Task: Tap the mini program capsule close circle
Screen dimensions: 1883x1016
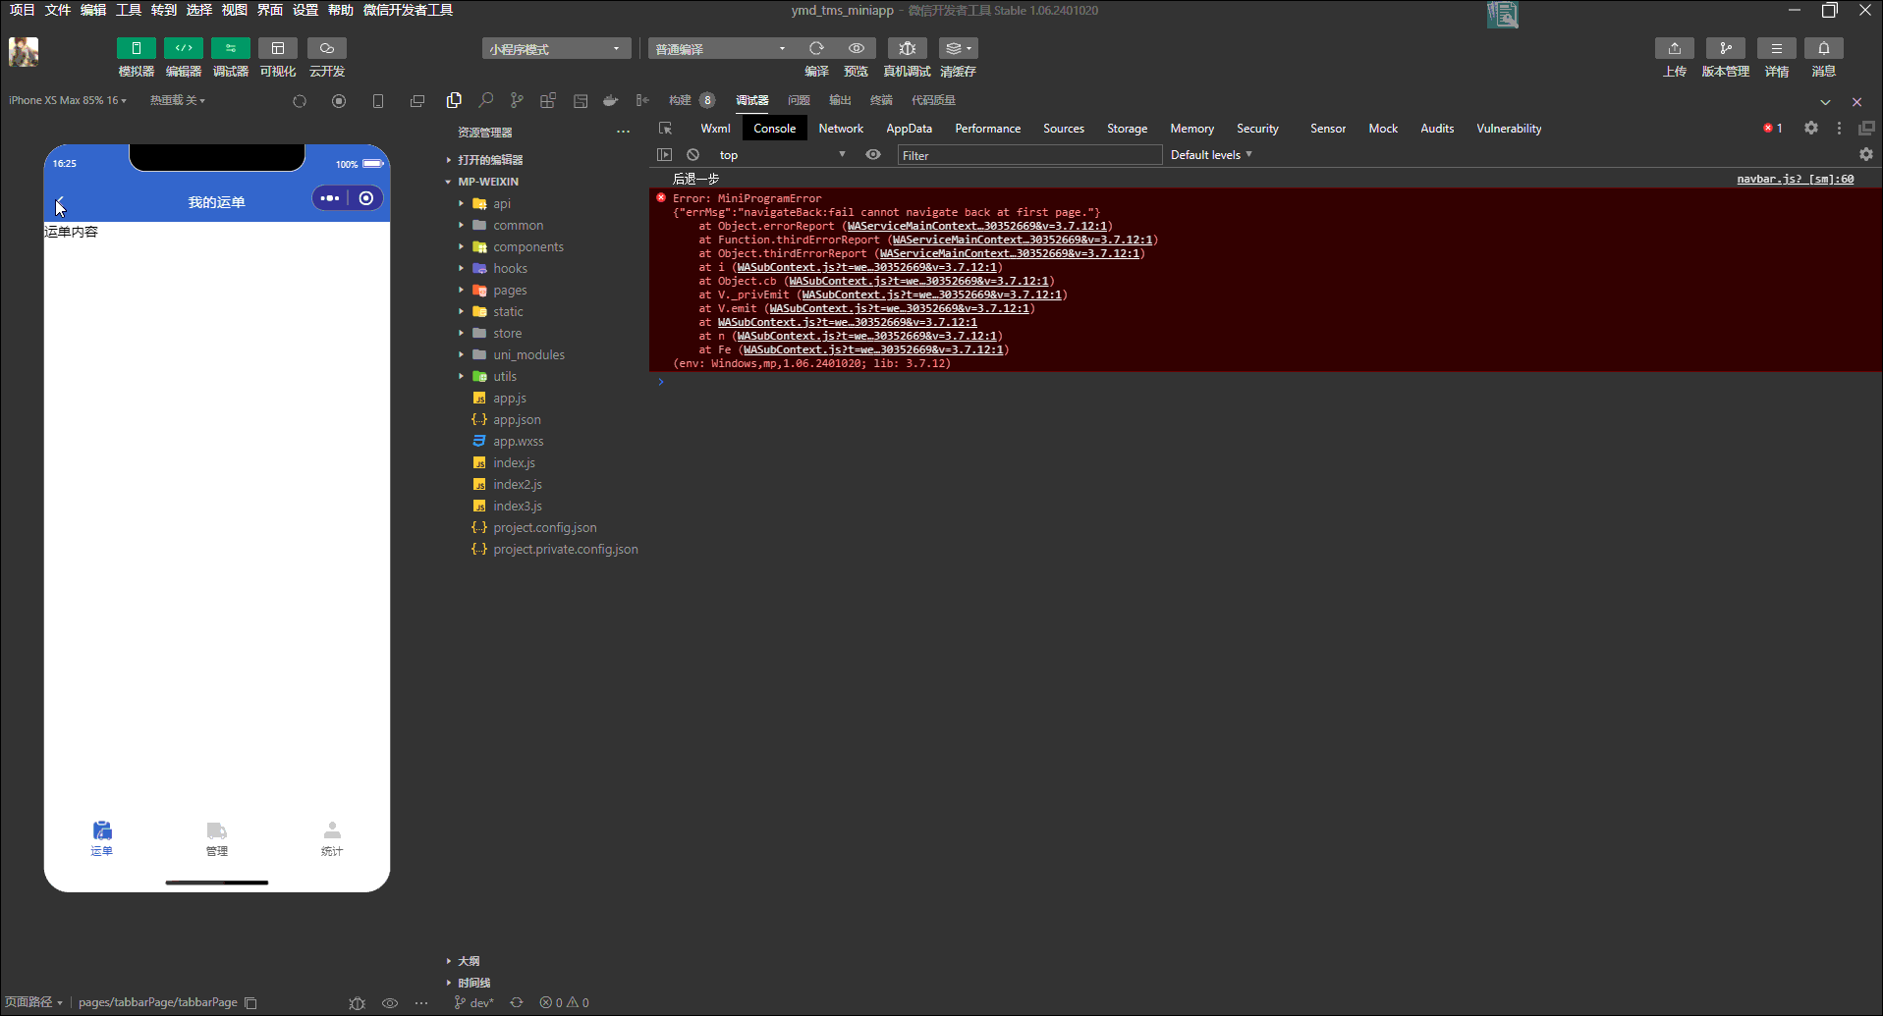Action: coord(366,198)
